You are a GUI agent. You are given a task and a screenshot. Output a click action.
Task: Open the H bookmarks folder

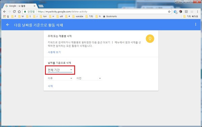(52, 17)
